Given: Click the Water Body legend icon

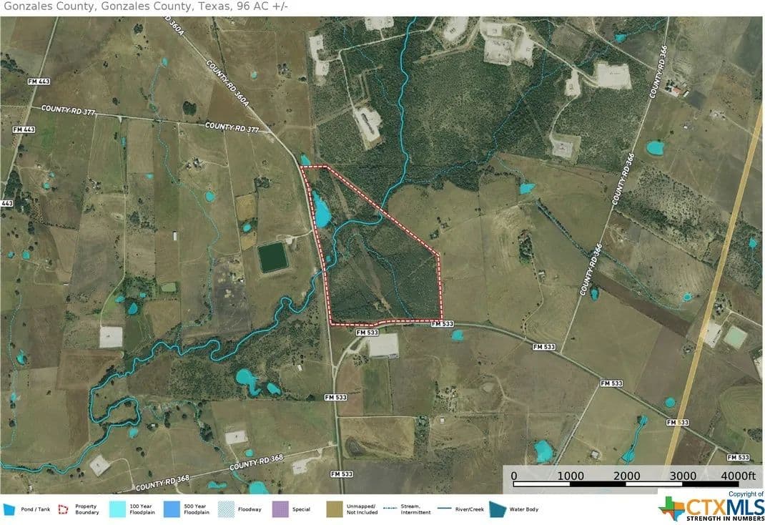Looking at the screenshot, I should click(497, 509).
